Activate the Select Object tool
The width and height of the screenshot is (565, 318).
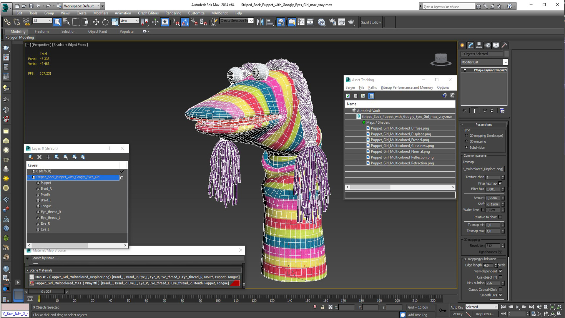point(57,22)
